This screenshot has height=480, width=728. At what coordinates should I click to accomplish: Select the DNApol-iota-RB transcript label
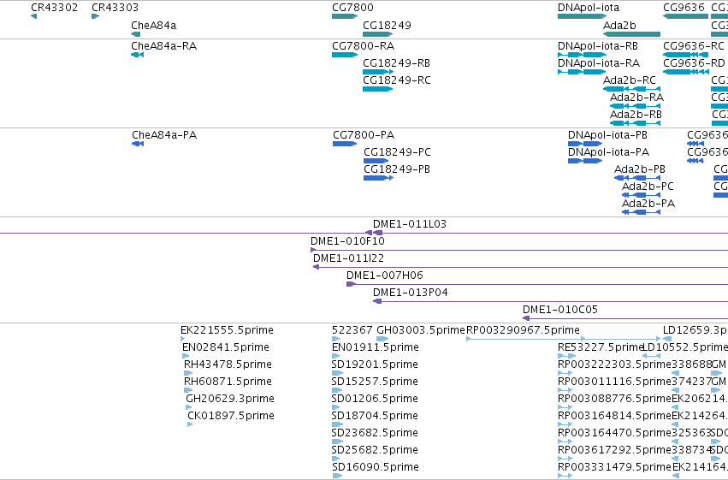click(x=597, y=46)
